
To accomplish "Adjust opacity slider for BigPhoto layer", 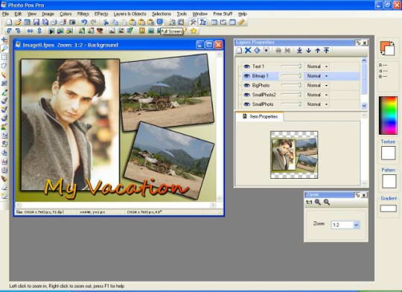I will pyautogui.click(x=292, y=85).
